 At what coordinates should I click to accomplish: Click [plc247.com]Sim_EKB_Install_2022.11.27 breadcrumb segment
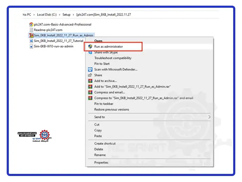pos(104,15)
